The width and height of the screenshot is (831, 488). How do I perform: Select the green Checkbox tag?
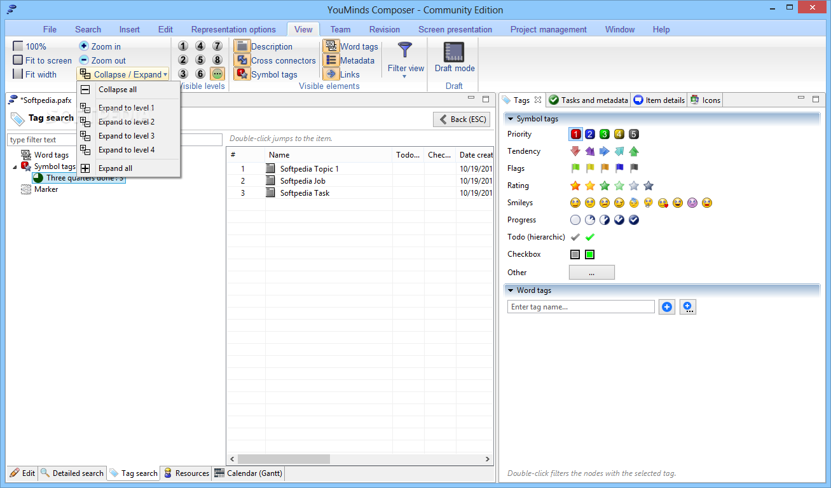tap(590, 254)
